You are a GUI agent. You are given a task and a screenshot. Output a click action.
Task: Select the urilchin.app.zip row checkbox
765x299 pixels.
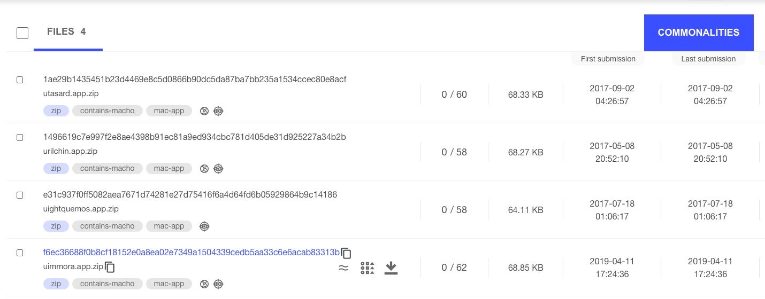20,138
